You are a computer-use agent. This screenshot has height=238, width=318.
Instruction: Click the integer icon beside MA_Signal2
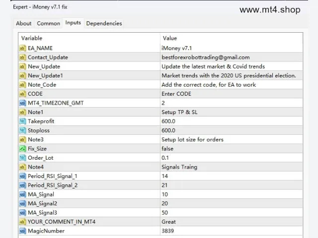[22, 203]
